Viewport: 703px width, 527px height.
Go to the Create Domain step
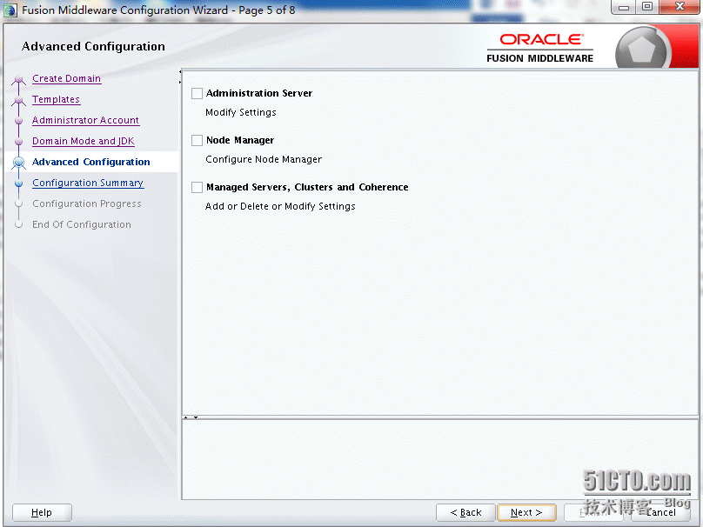66,78
